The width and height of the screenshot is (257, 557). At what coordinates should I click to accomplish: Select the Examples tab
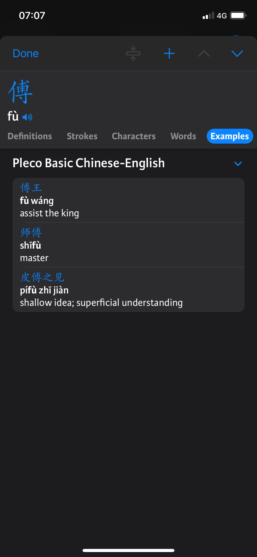(x=230, y=136)
